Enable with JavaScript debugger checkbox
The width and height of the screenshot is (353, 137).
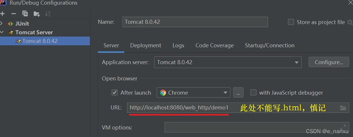(253, 93)
